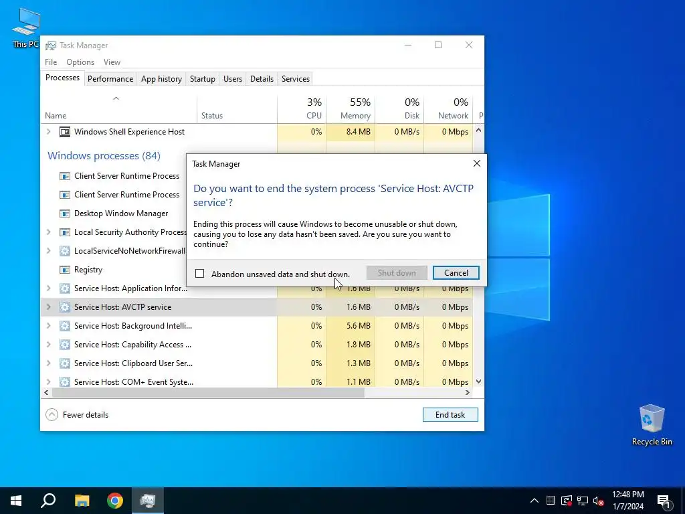Image resolution: width=685 pixels, height=514 pixels.
Task: Click the muted volume tray icon
Action: pos(599,501)
